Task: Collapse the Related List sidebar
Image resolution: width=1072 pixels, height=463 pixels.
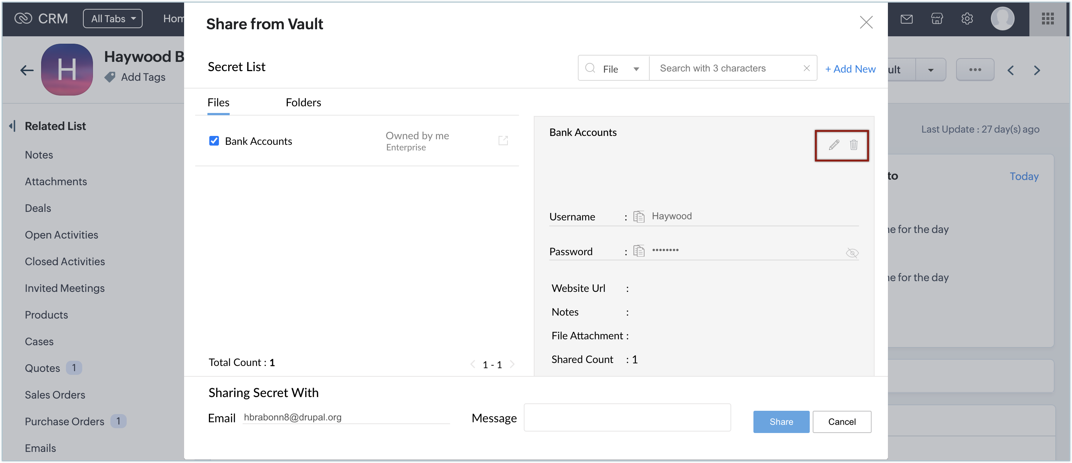Action: pos(13,126)
